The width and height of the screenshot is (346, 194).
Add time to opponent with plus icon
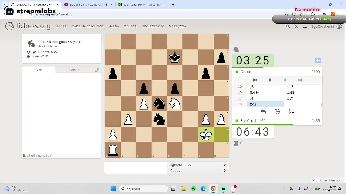point(318,60)
